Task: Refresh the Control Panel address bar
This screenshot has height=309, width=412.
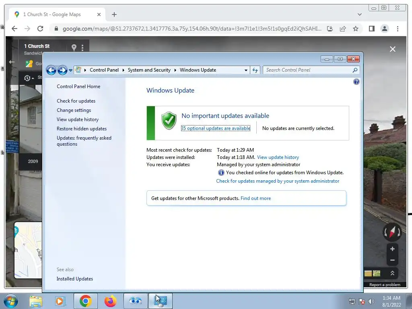Action: [255, 70]
